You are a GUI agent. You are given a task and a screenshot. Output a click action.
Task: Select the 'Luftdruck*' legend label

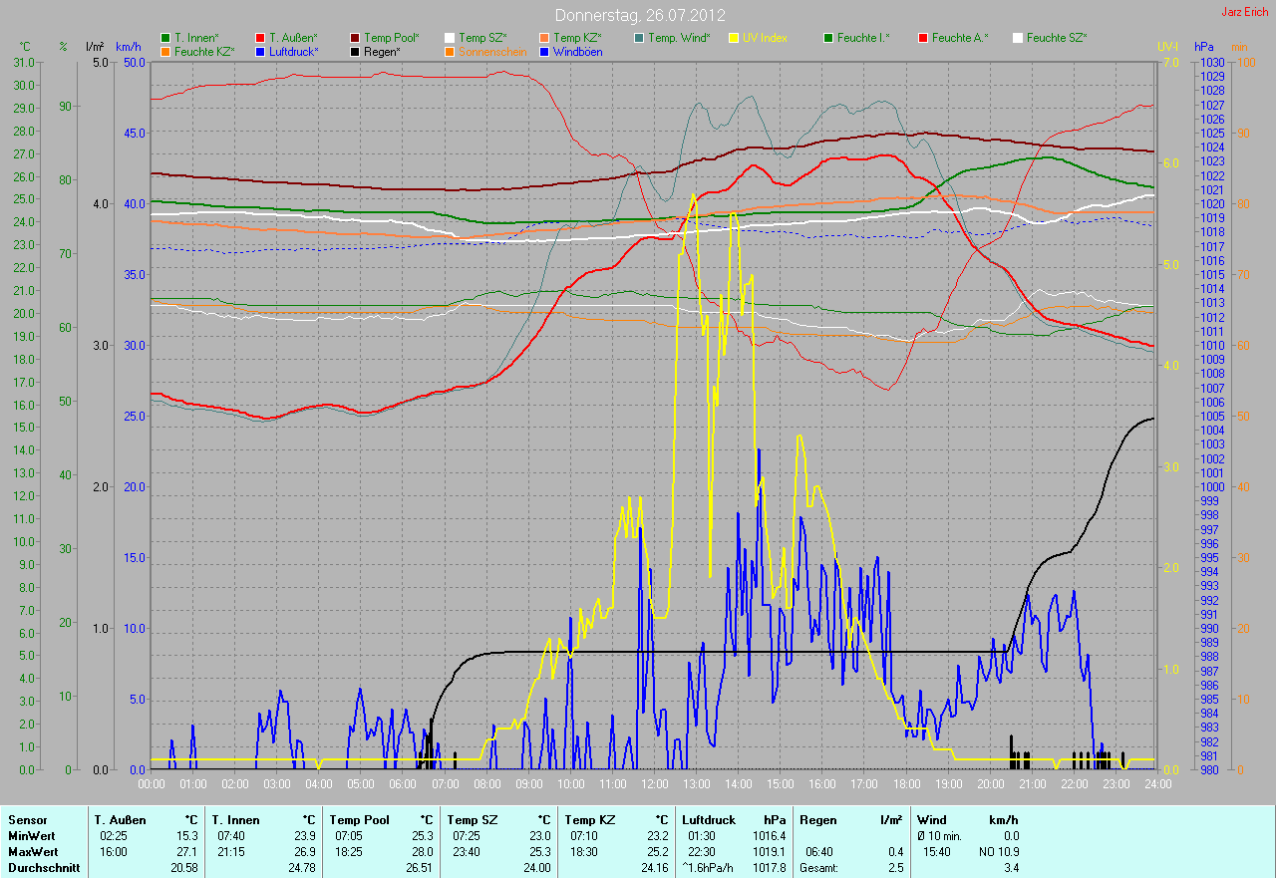[294, 51]
